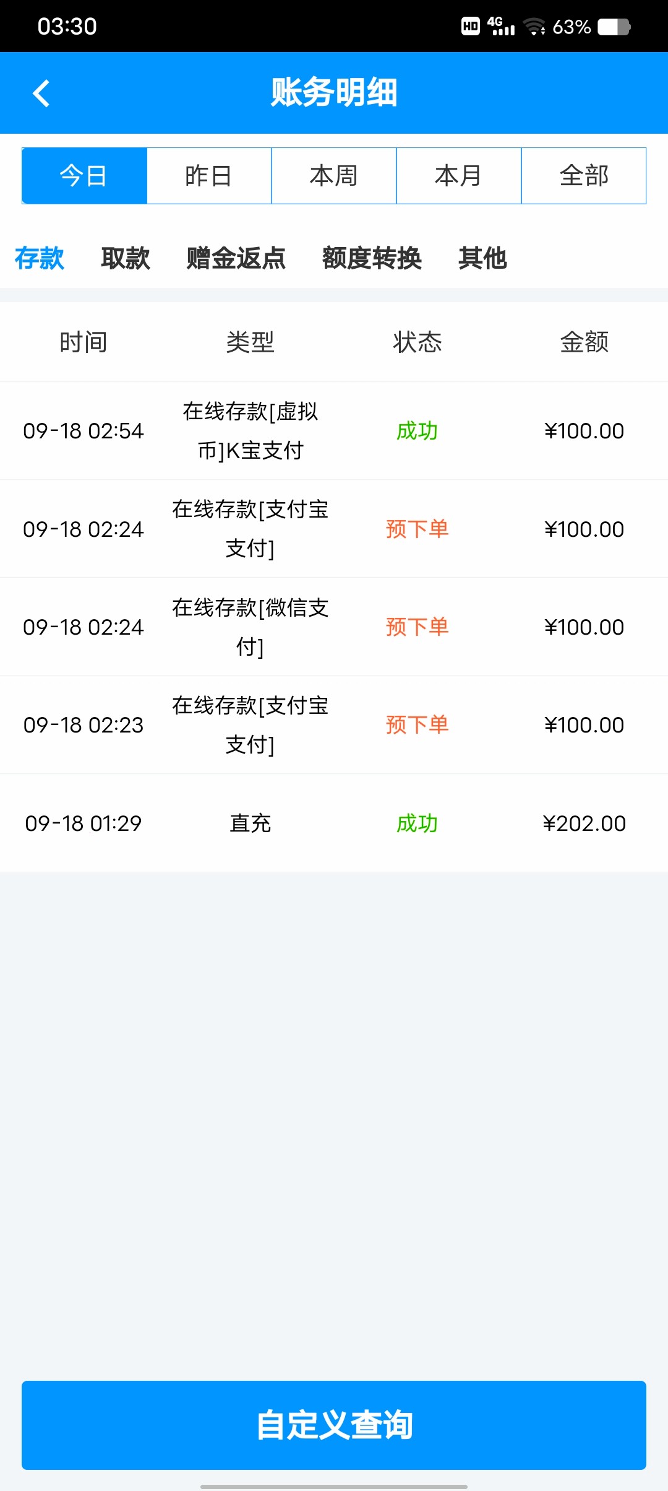Screen dimensions: 668x1491
Task: Switch to 额度转换 category
Action: (x=372, y=258)
